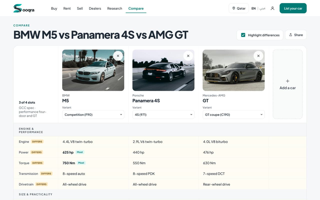This screenshot has width=320, height=200.
Task: Select EN language option
Action: [x=253, y=8]
